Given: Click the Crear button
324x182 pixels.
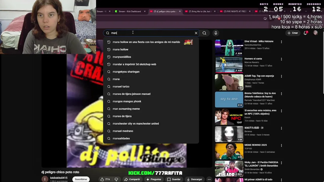Looking at the screenshot, I should tap(293, 33).
